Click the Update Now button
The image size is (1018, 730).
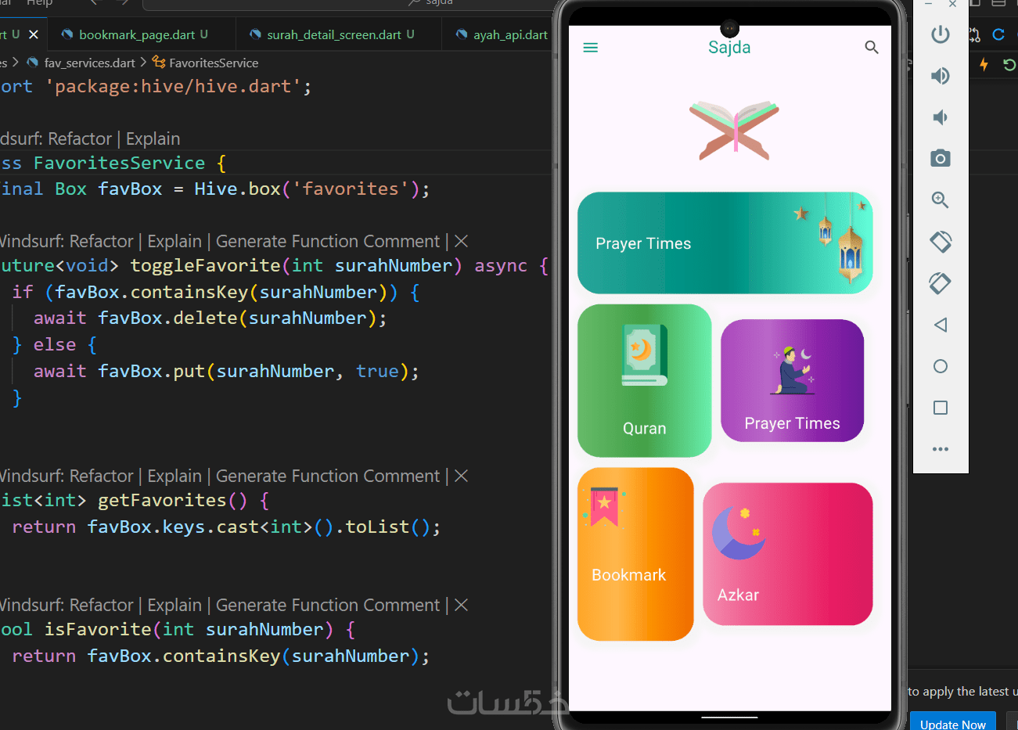[x=953, y=721]
